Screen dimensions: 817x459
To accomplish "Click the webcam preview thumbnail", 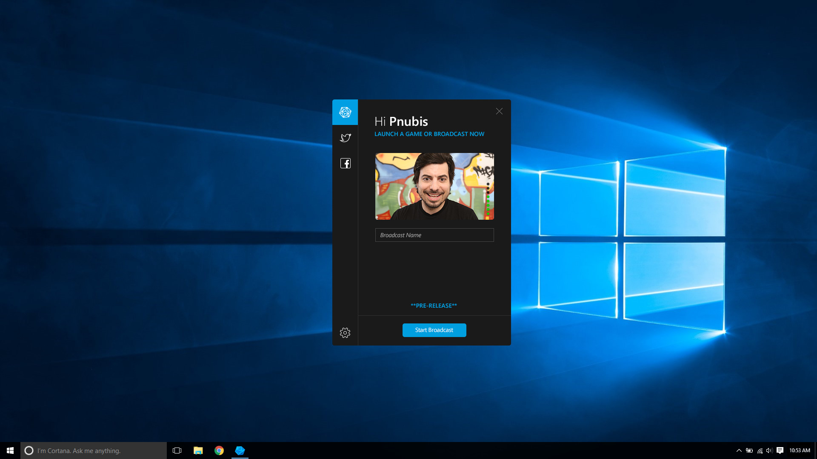I will pos(430,186).
